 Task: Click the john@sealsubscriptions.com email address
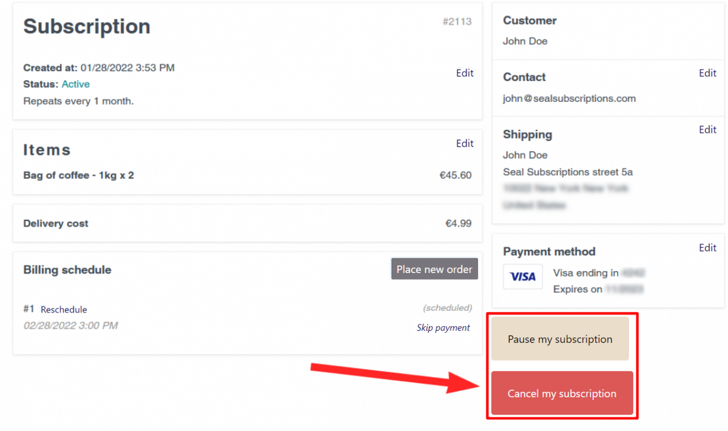tap(569, 98)
